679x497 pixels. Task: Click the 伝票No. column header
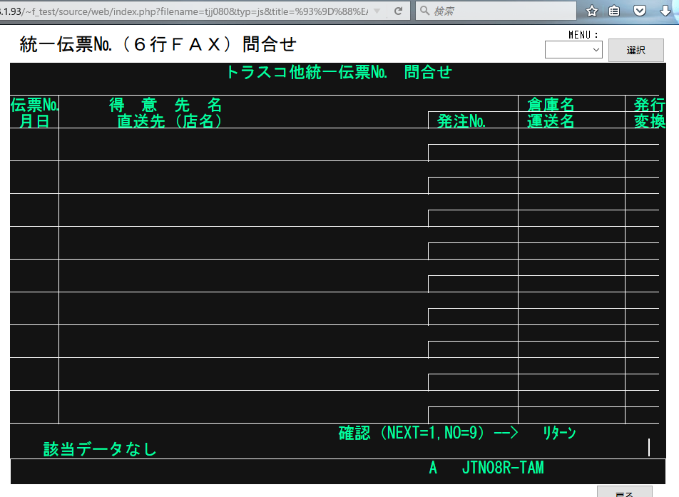click(x=34, y=106)
